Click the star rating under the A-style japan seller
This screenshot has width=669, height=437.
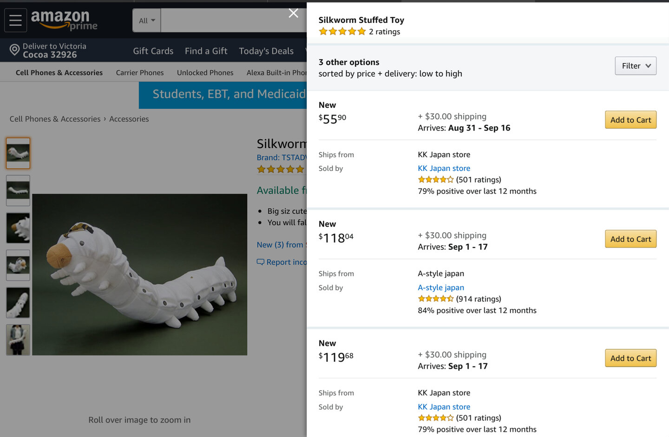point(436,299)
